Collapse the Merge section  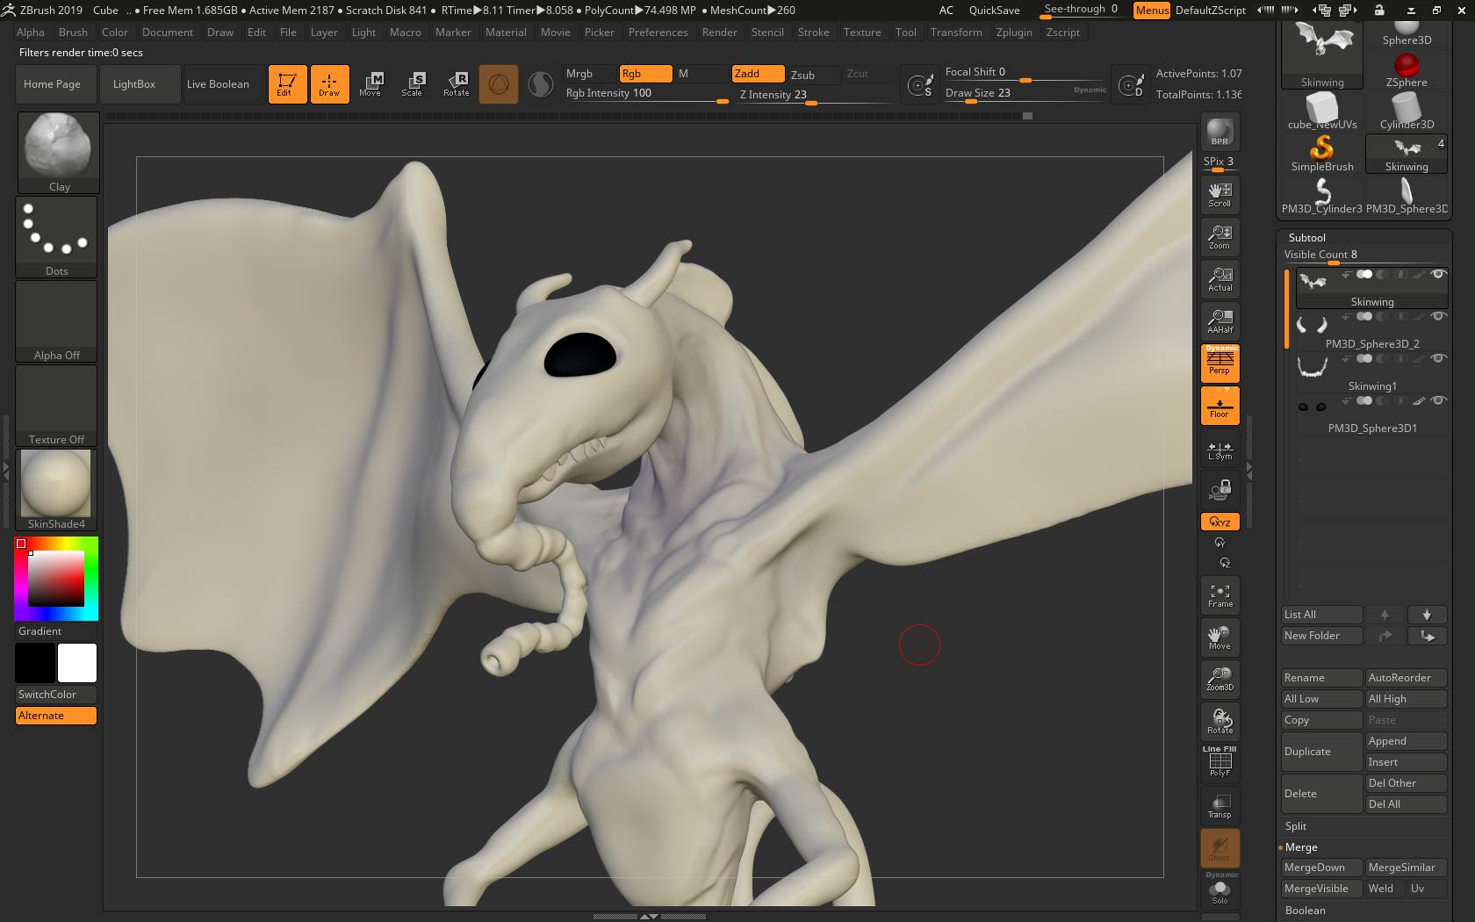click(1301, 847)
